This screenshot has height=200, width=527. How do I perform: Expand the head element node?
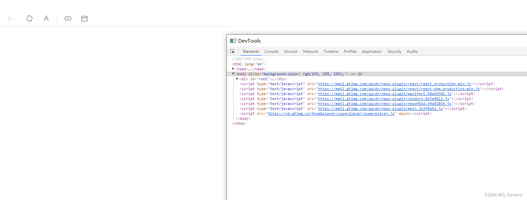(233, 69)
